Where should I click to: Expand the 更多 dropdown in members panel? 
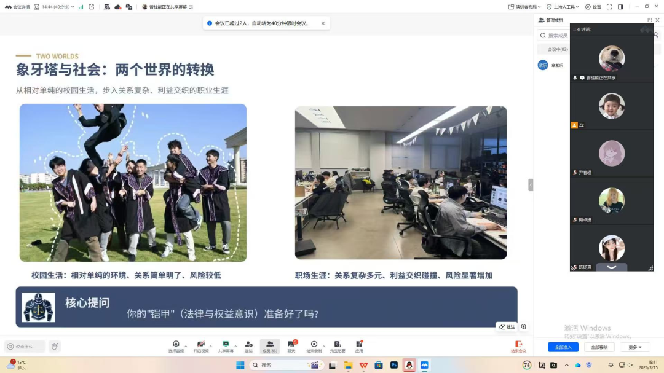click(x=634, y=347)
